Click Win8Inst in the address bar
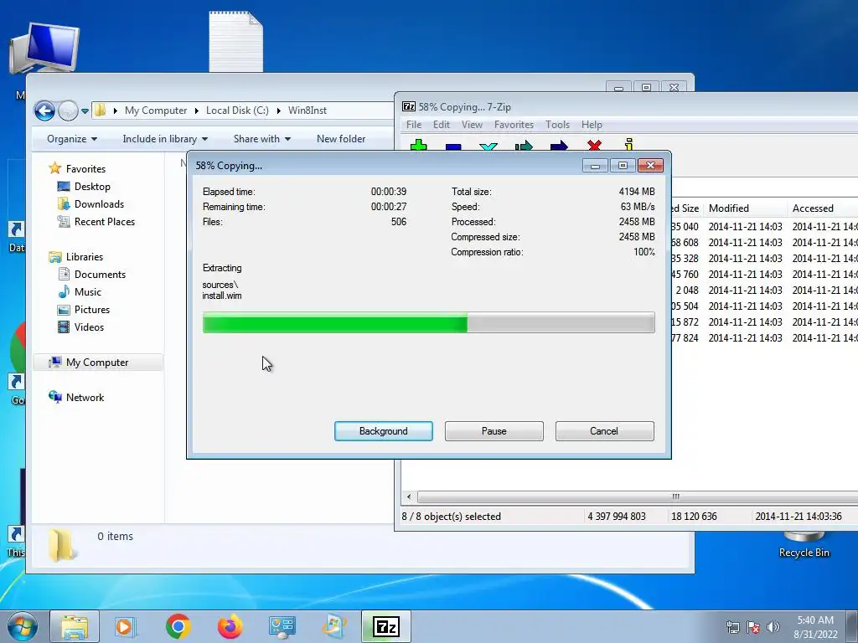The image size is (858, 643). point(307,111)
